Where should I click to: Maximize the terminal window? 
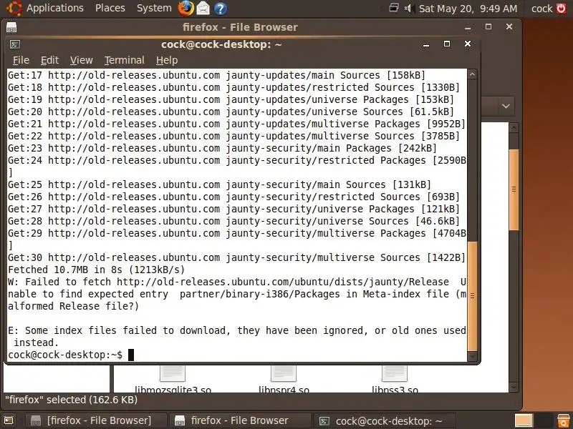point(446,44)
